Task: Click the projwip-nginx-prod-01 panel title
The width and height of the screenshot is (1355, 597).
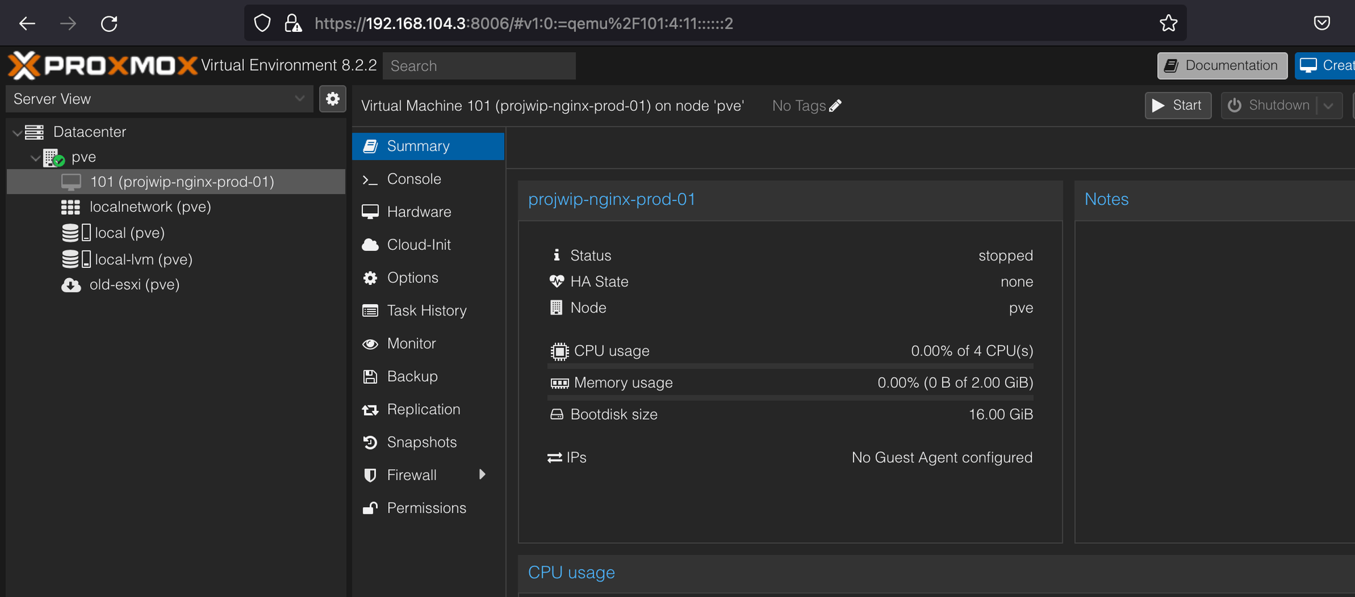Action: 612,200
